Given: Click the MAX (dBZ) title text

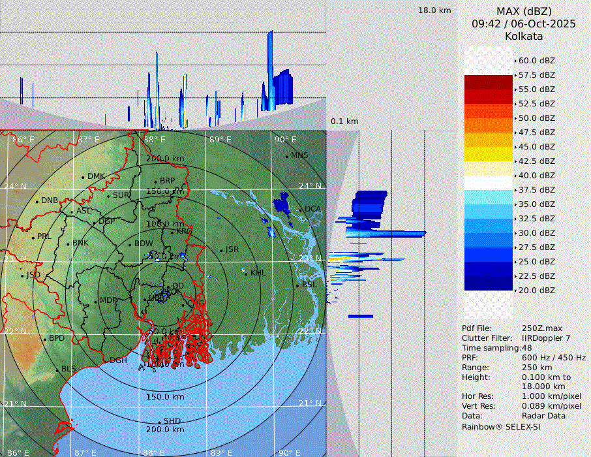Looking at the screenshot, I should coord(523,11).
